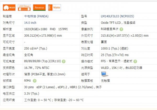Select 雾面 surface treatment value
This screenshot has height=110, width=157.
tap(104, 42)
